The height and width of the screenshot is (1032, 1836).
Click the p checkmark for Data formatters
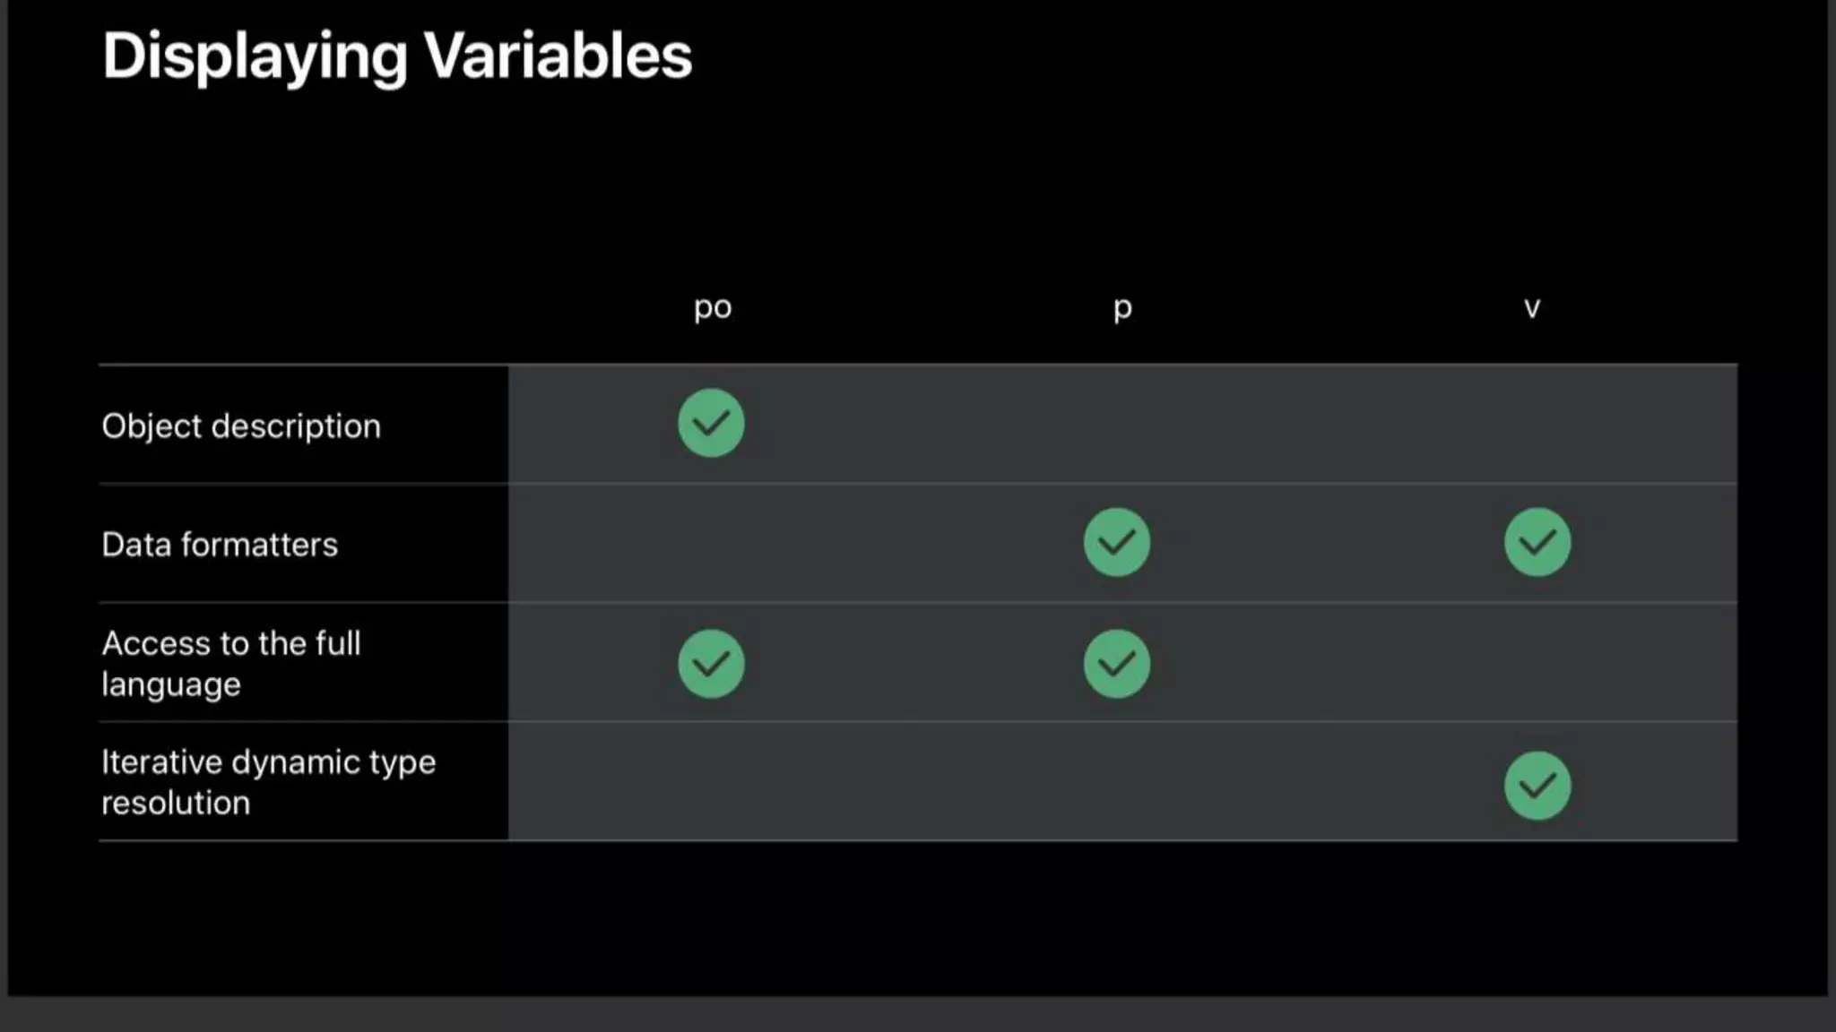pyautogui.click(x=1117, y=542)
